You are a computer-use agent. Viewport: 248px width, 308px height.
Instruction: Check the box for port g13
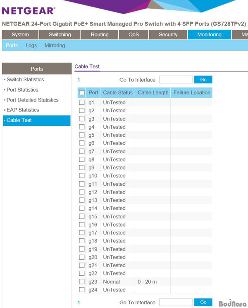(81, 200)
